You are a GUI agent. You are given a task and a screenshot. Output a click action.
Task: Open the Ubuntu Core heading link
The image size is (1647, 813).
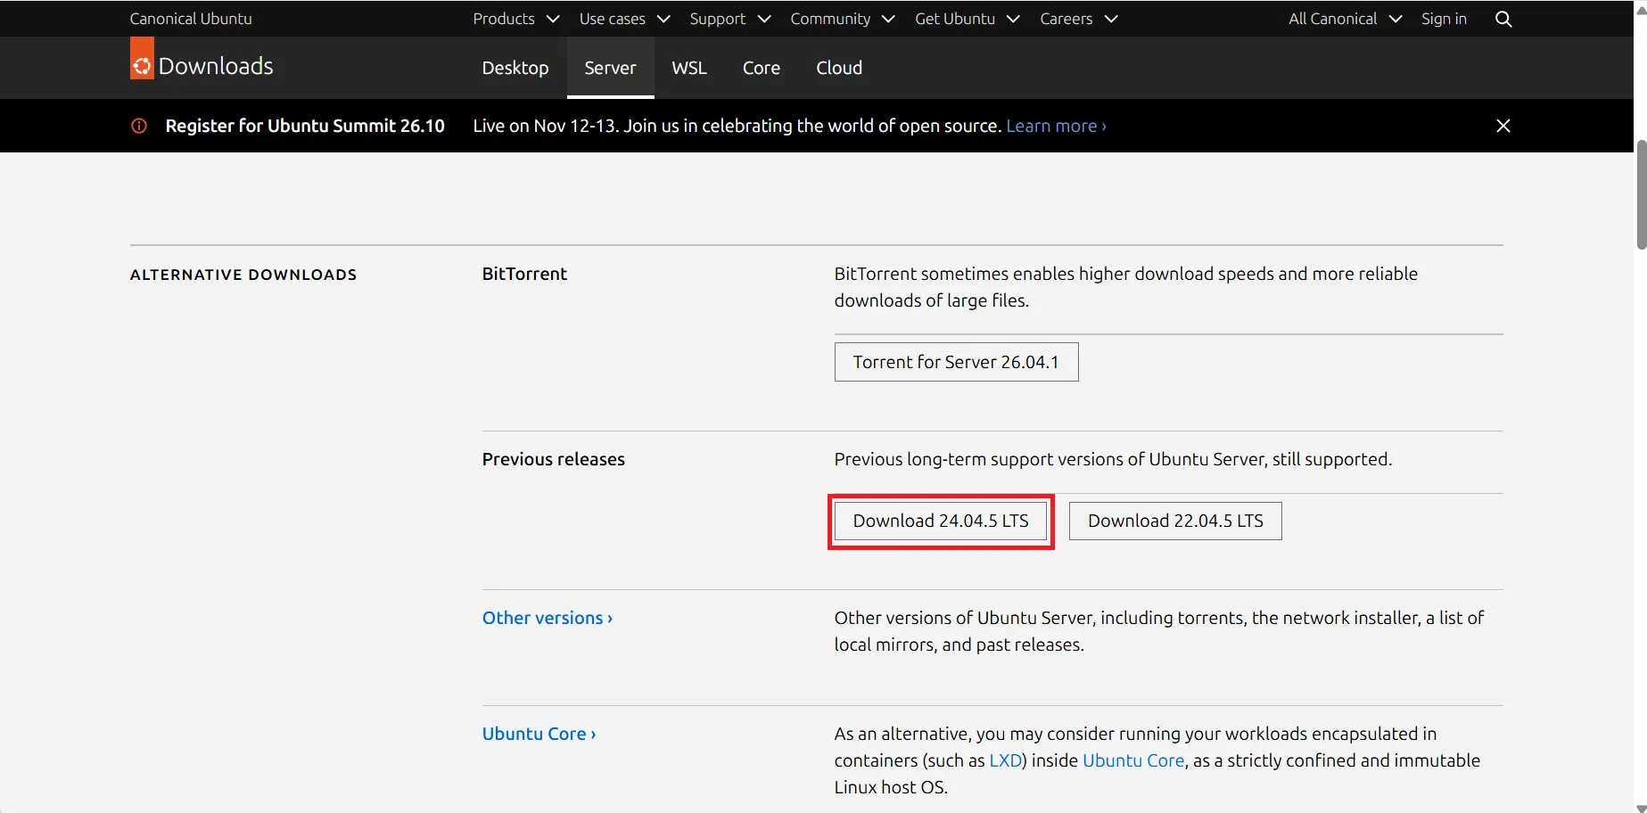(x=539, y=734)
